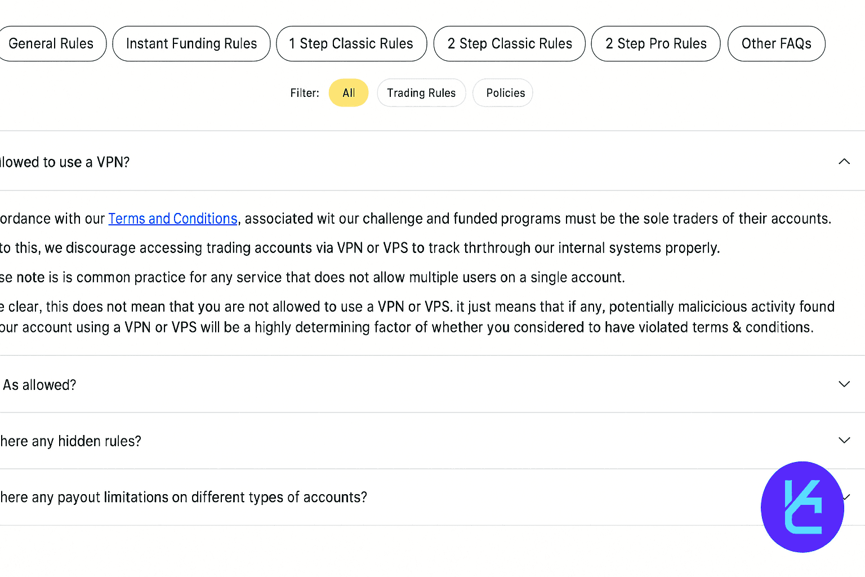Enable the 'Trading Rules' filter
The width and height of the screenshot is (865, 577).
click(x=421, y=93)
